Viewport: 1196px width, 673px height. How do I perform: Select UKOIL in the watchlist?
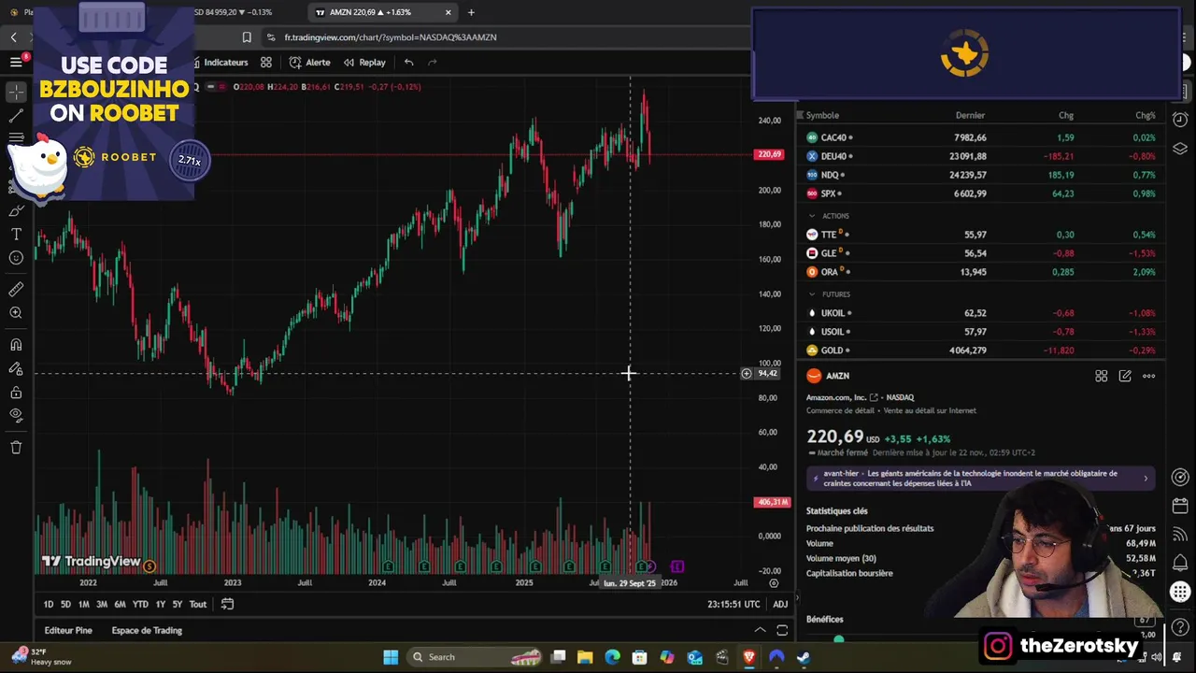click(981, 313)
